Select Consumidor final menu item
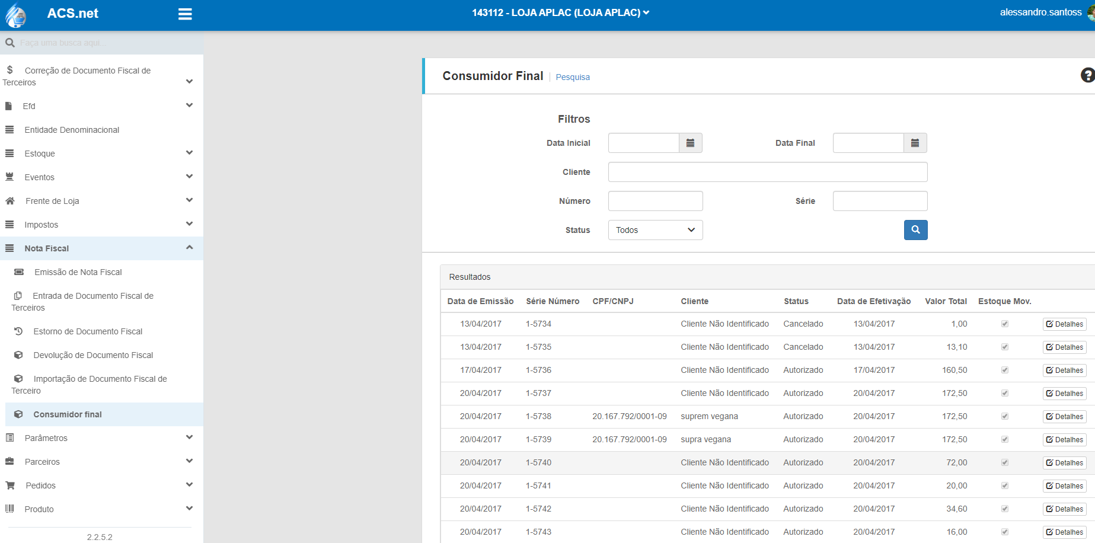Viewport: 1095px width, 543px height. tap(104, 414)
